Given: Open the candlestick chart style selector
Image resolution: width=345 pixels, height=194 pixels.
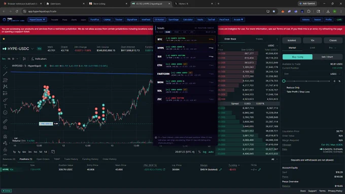Looking at the screenshot, I should (24, 59).
